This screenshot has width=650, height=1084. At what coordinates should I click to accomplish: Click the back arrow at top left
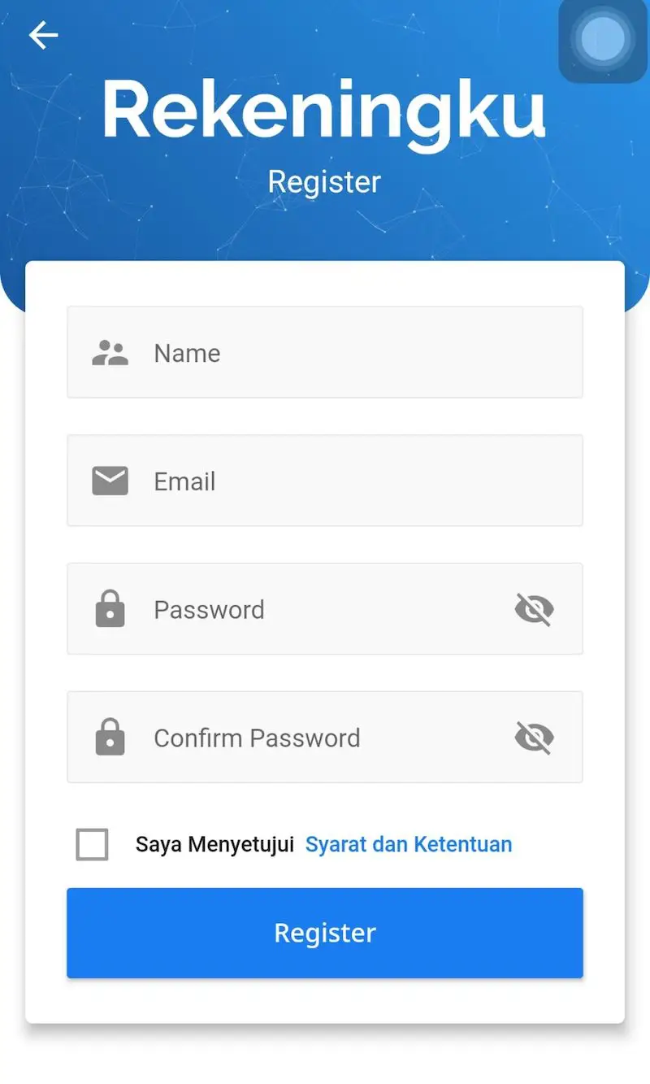point(43,35)
